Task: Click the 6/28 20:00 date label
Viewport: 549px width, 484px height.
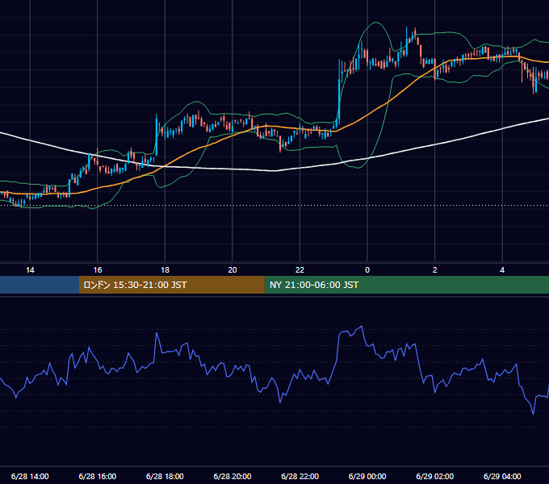Action: pos(233,476)
